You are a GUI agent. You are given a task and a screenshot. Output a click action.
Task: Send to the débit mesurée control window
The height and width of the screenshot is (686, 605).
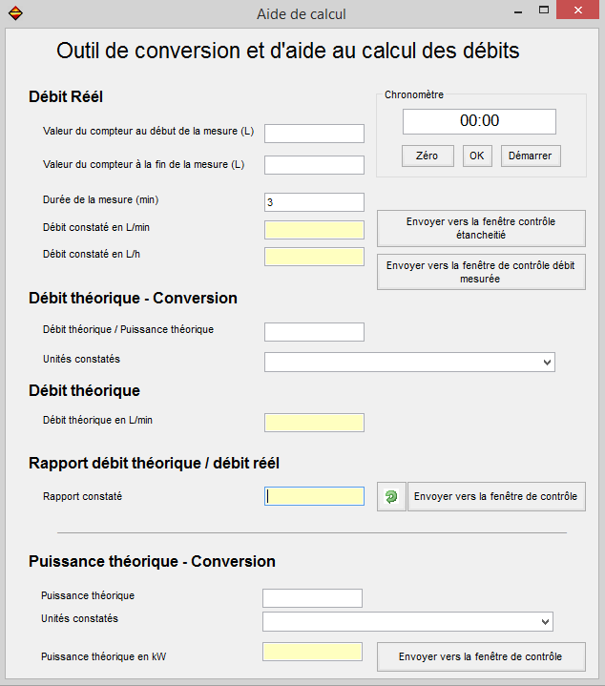[x=481, y=272]
